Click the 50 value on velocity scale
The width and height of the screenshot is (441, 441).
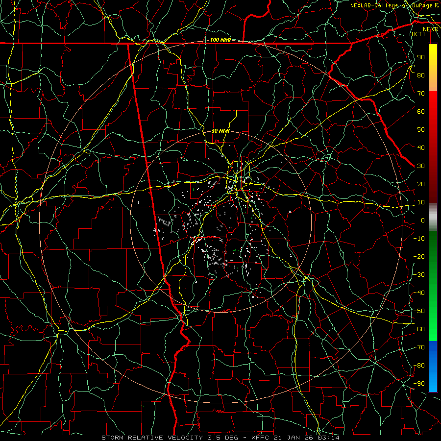421,130
